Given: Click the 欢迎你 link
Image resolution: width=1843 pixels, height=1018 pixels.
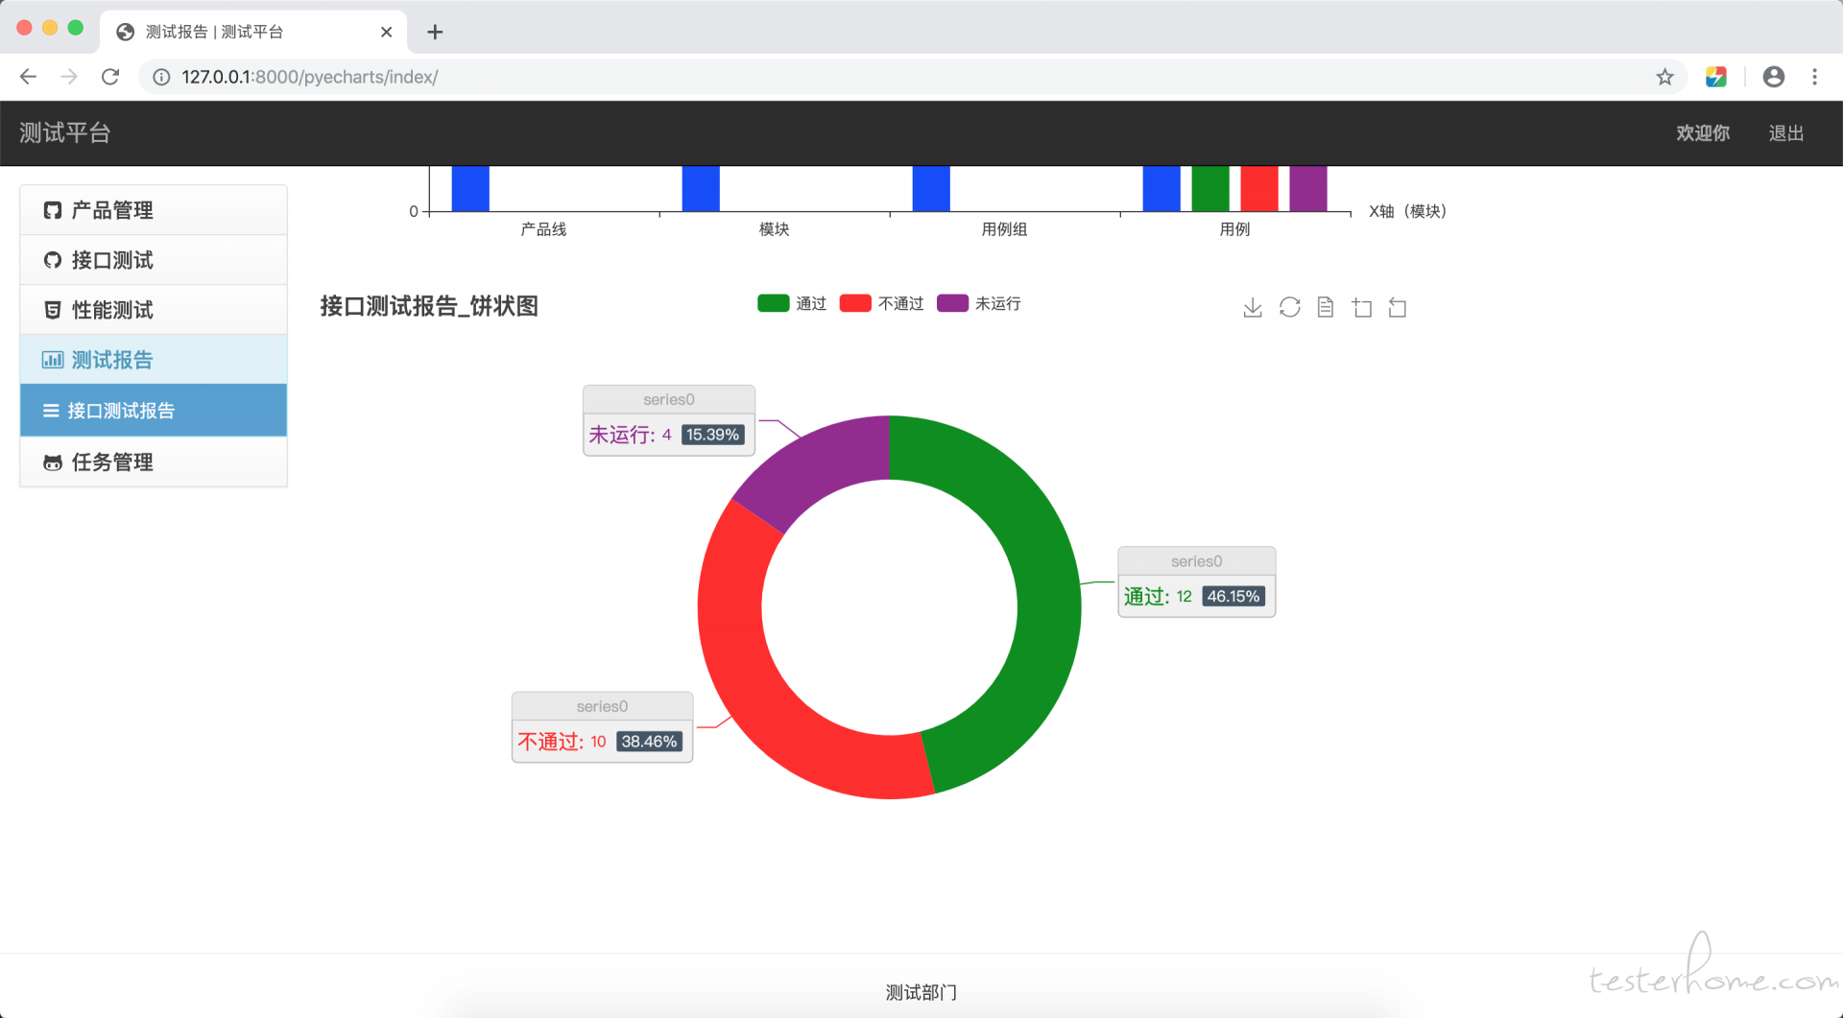Looking at the screenshot, I should pos(1703,133).
